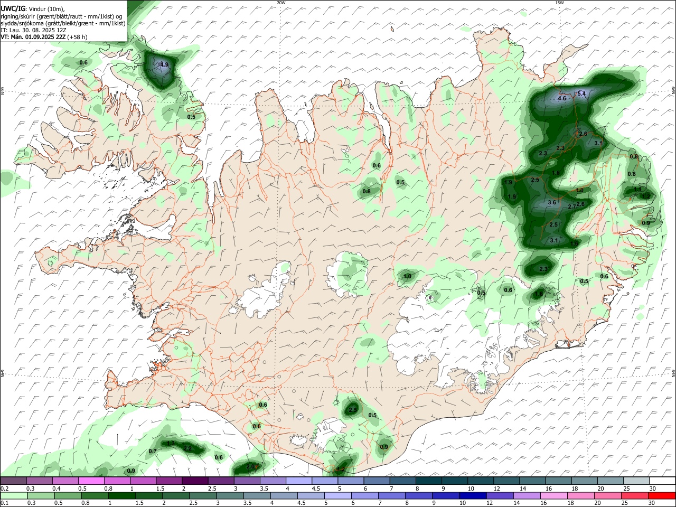676x507 pixels.
Task: Click the 15W longitude label
Action: [559, 3]
